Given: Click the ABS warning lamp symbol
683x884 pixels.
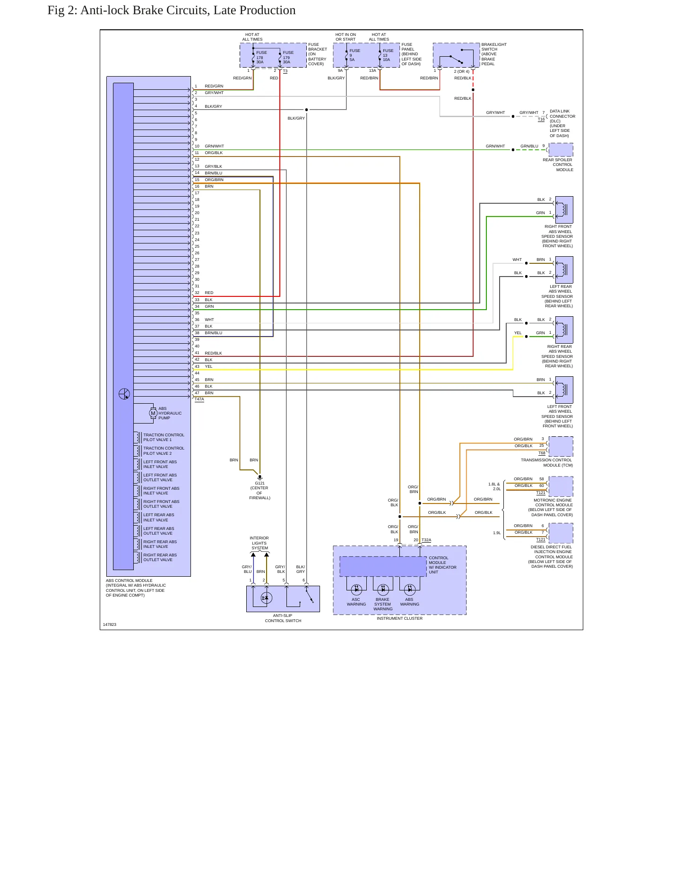Looking at the screenshot, I should (x=410, y=589).
